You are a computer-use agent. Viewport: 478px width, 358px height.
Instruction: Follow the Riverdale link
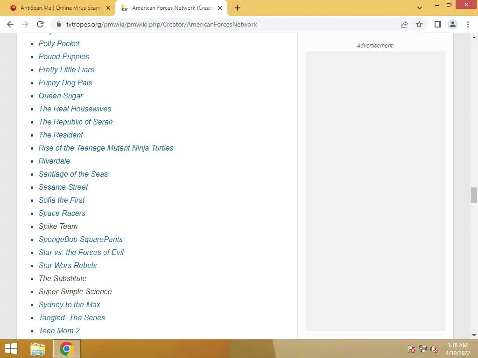pyautogui.click(x=54, y=161)
